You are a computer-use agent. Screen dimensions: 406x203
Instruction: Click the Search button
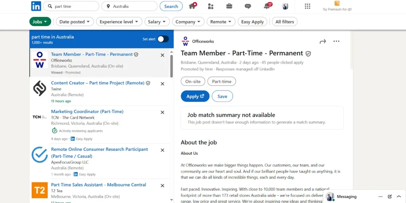point(171,6)
